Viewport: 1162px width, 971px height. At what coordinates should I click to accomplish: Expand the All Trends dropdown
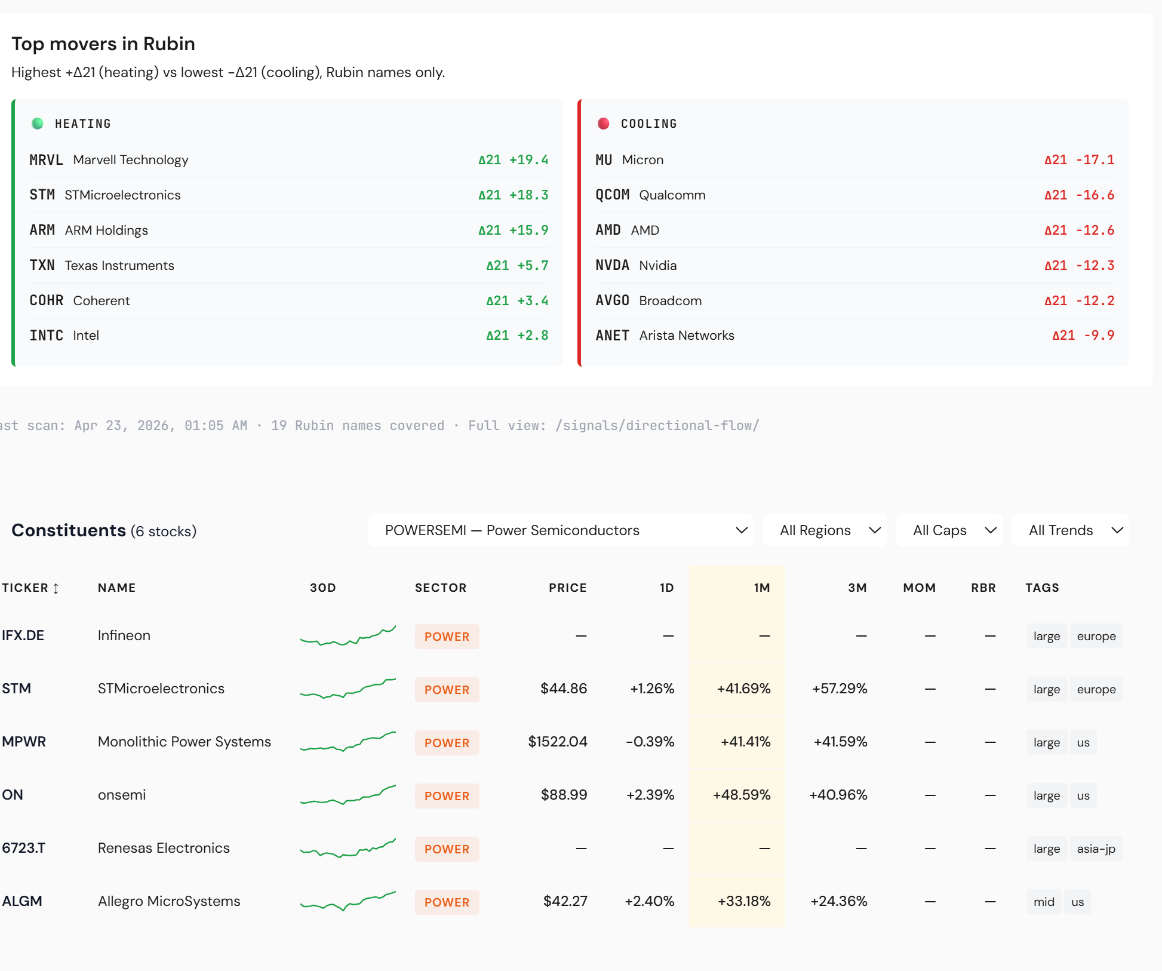[1071, 530]
